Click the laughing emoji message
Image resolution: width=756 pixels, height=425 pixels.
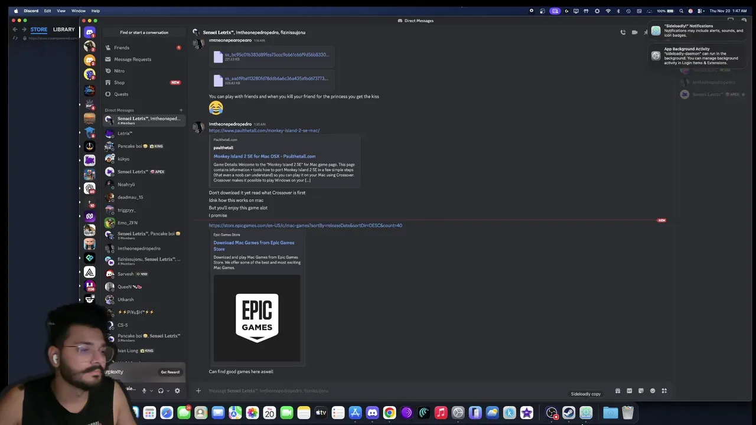[216, 107]
